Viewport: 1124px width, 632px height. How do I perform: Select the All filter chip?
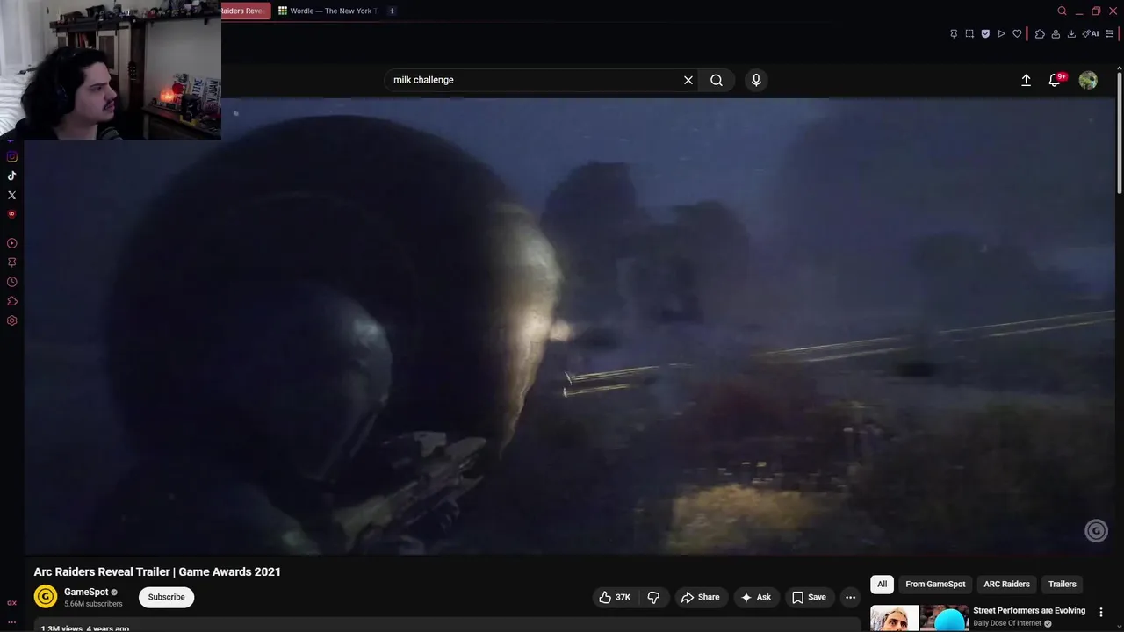click(882, 584)
